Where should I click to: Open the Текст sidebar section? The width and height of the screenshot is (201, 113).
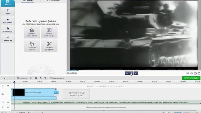coord(8,12)
